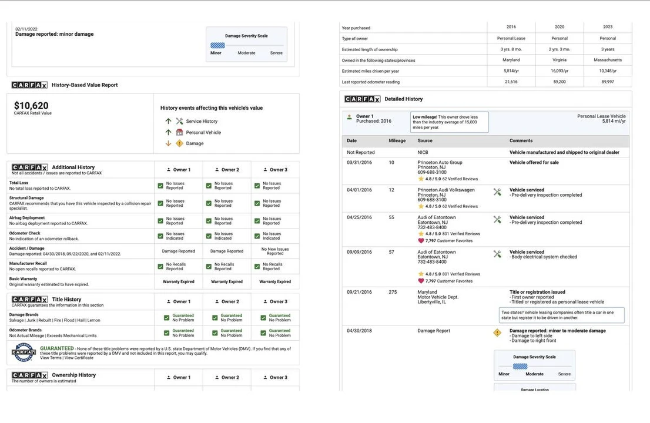
Task: Click the Two states info box
Action: [562, 315]
